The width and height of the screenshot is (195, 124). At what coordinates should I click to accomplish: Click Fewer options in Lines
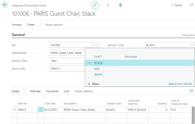coord(84,91)
